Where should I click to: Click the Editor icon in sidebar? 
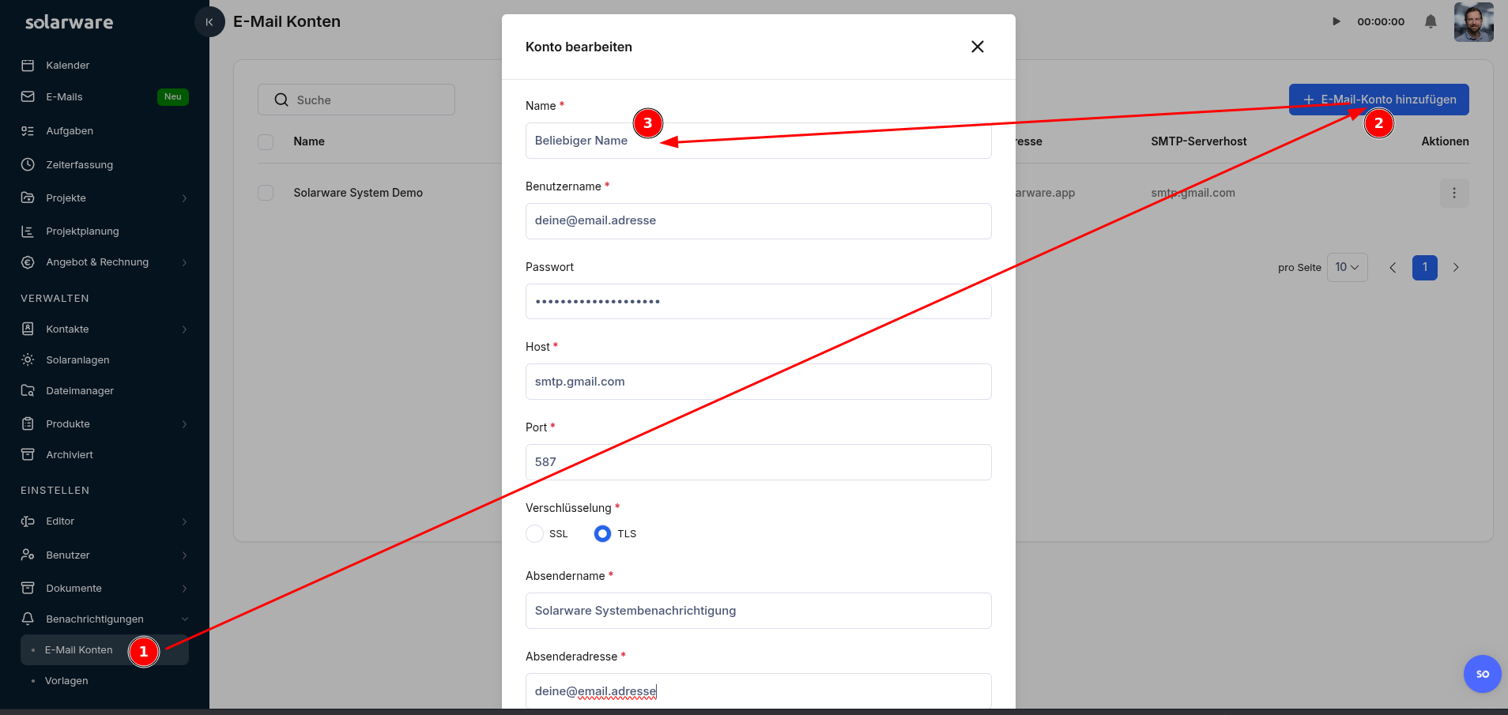[28, 521]
